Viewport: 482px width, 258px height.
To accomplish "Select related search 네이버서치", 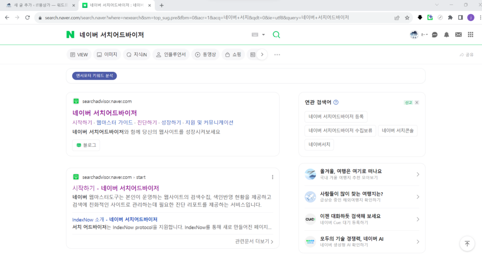I will click(319, 144).
